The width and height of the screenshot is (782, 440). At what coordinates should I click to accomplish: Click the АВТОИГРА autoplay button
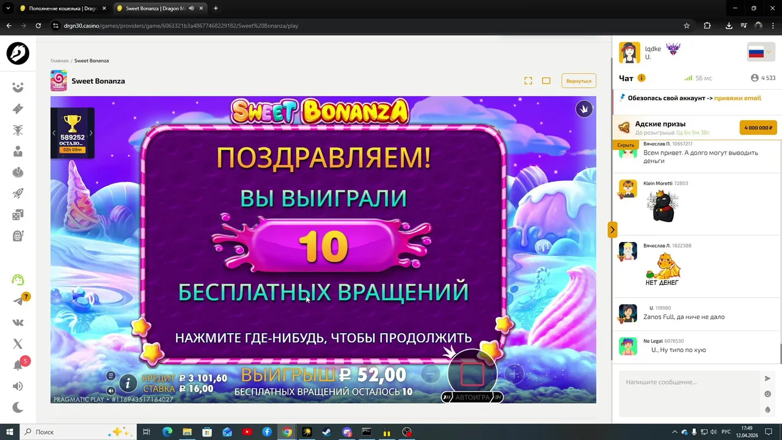pos(472,397)
